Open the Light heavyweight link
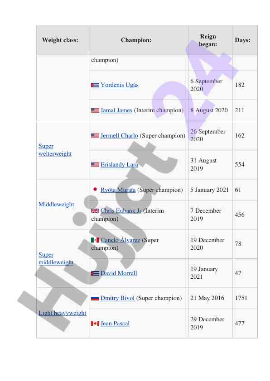Screen dimensions: 270x381 pos(62,313)
